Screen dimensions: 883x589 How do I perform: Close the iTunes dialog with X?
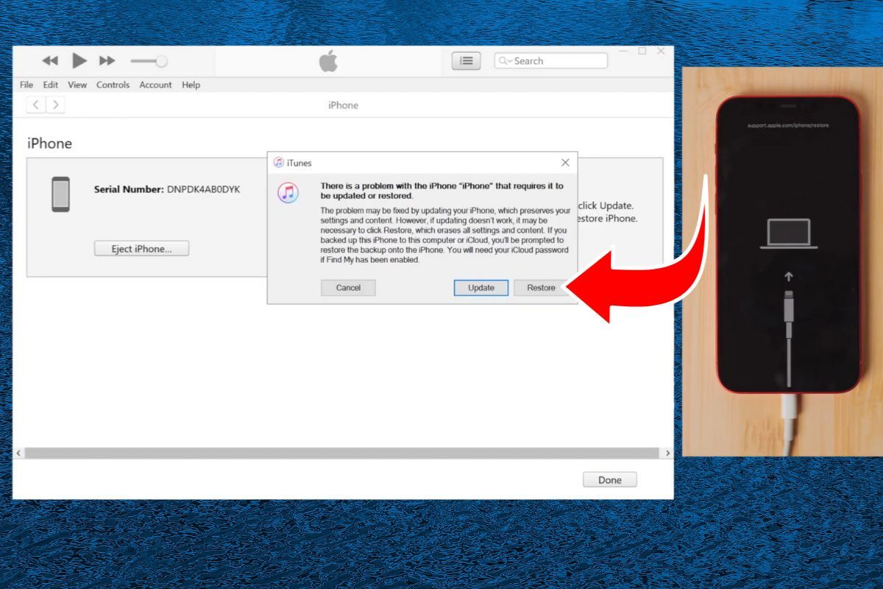tap(565, 163)
